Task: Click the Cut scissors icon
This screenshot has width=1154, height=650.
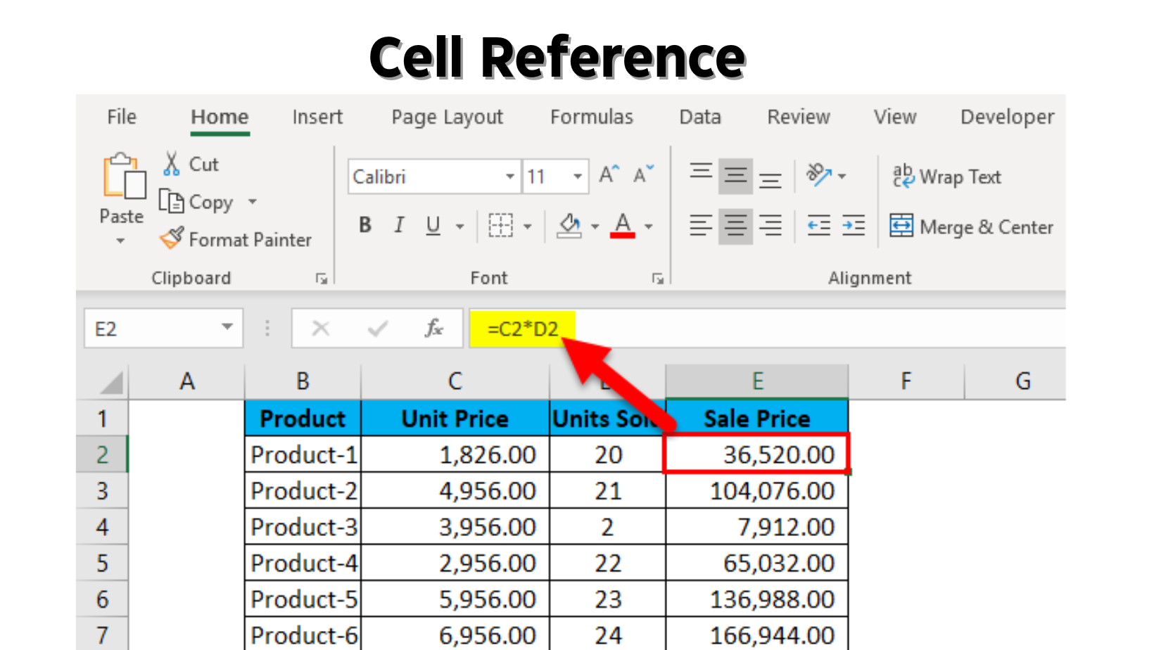Action: click(x=171, y=164)
